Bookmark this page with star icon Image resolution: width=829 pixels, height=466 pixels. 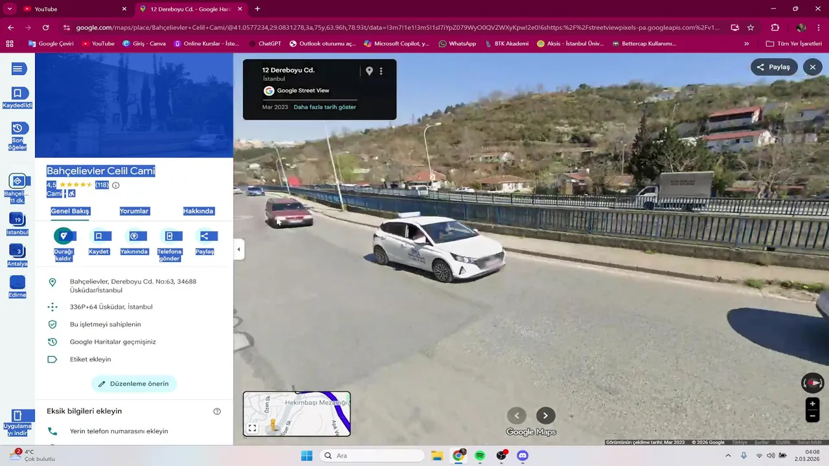[751, 27]
